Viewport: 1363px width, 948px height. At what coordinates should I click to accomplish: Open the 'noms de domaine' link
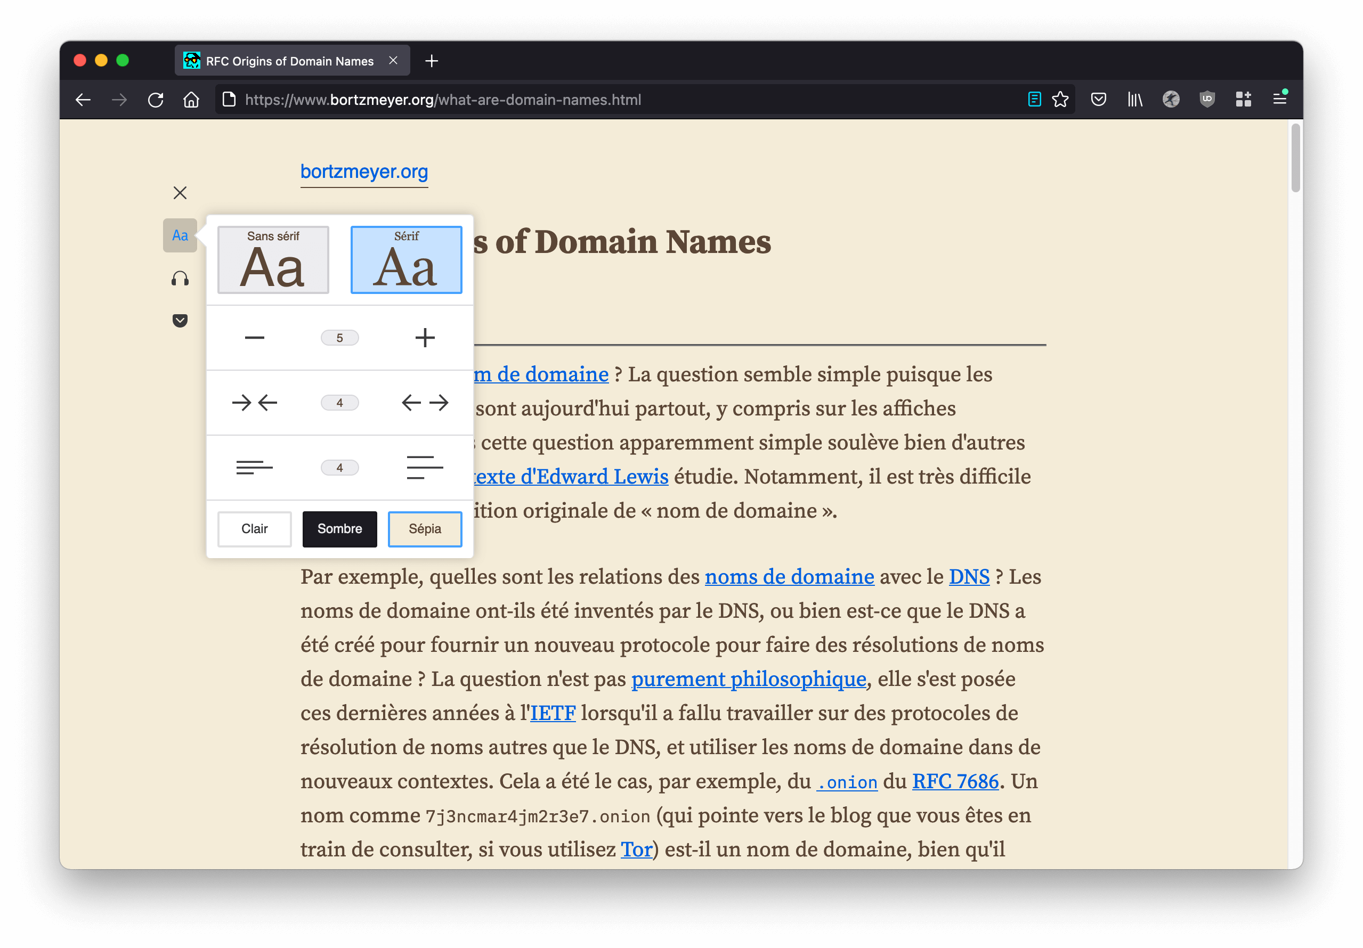tap(789, 577)
